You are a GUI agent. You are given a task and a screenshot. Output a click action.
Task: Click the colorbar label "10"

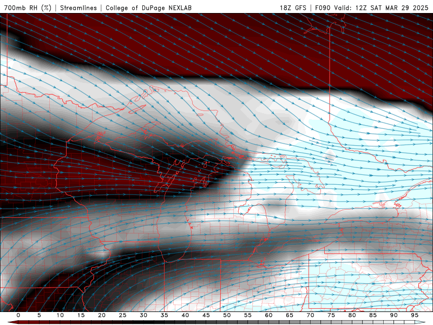pos(60,315)
